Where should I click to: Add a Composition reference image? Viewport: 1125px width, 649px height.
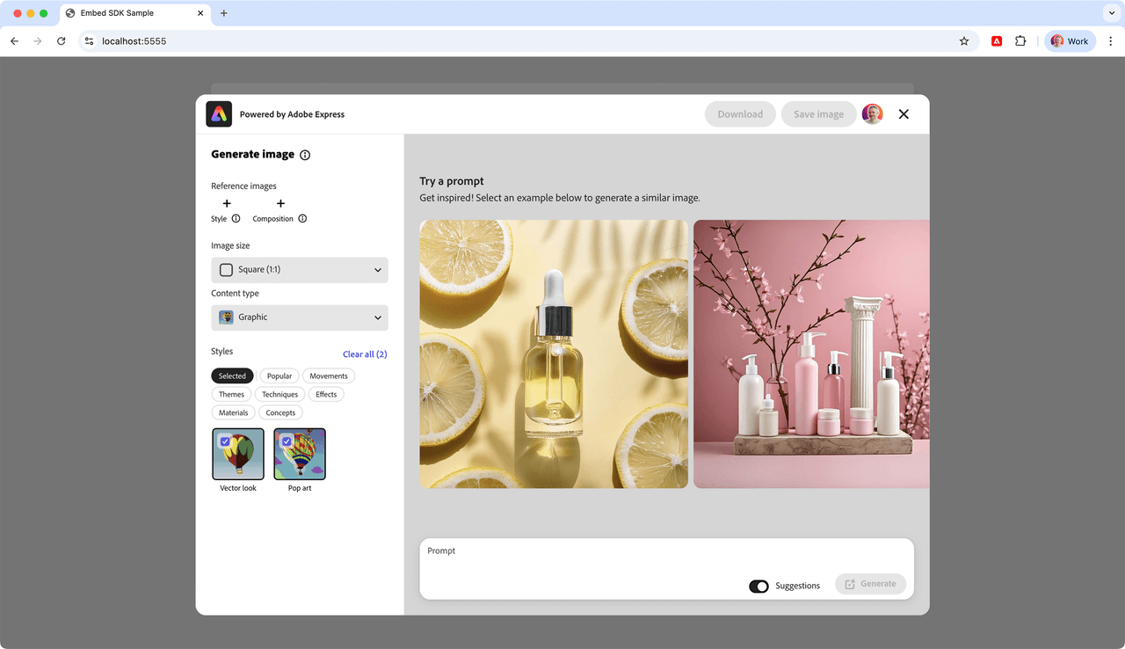click(x=280, y=204)
